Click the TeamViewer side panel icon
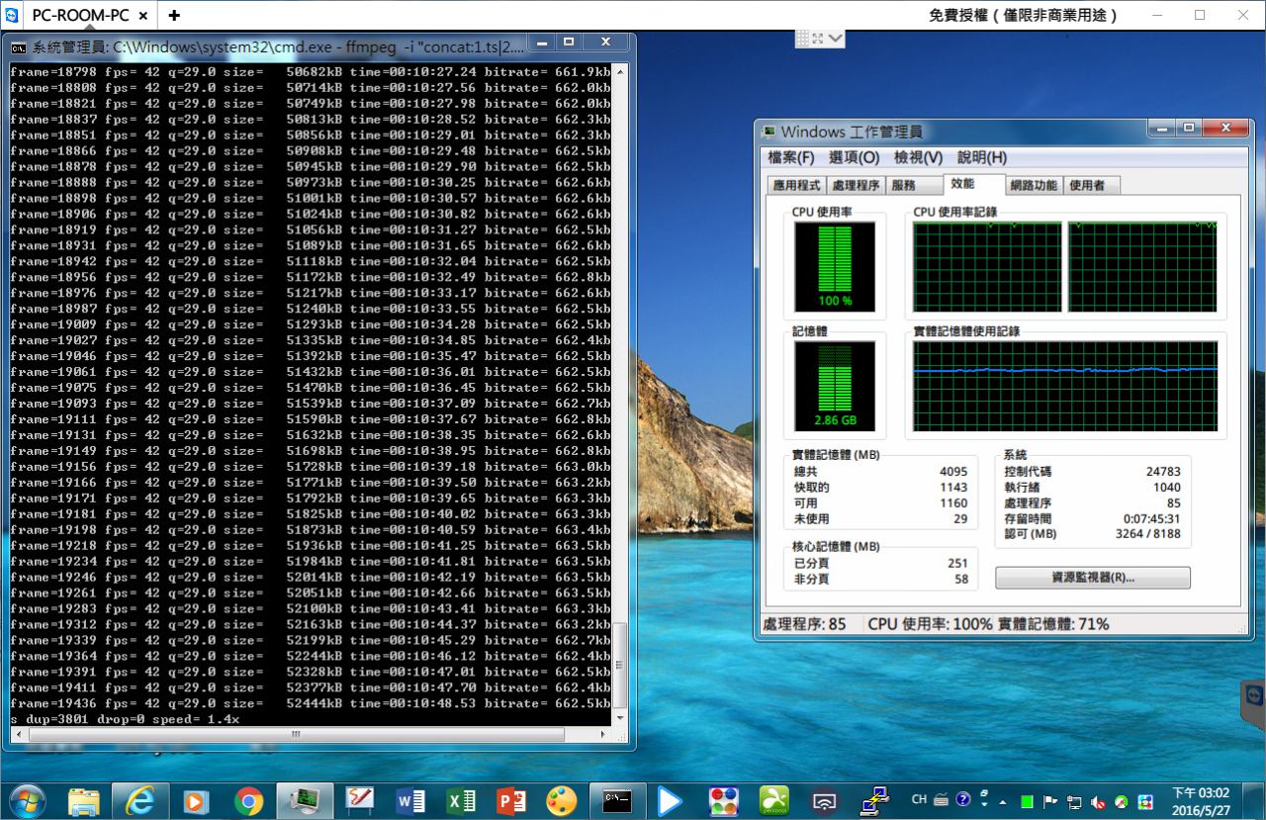Viewport: 1266px width, 820px height. click(1253, 694)
